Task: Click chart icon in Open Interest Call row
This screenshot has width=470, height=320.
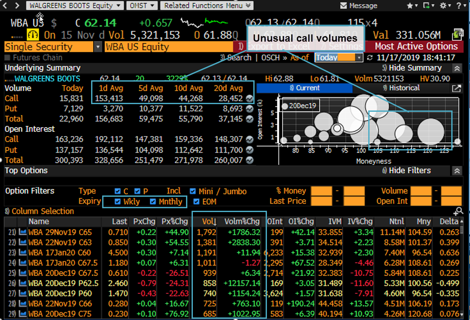Action: pos(249,139)
